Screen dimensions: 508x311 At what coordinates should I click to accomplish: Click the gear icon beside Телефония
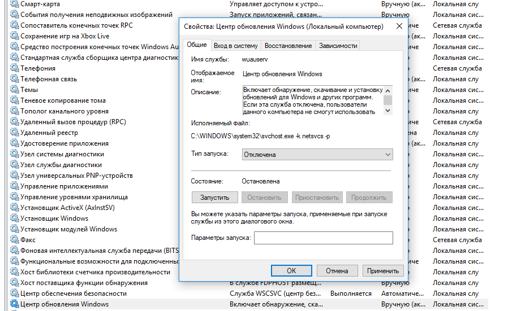pyautogui.click(x=15, y=68)
